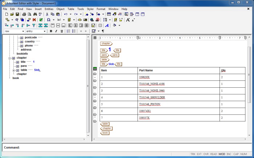Click the Print icon in toolbar

pos(24,14)
